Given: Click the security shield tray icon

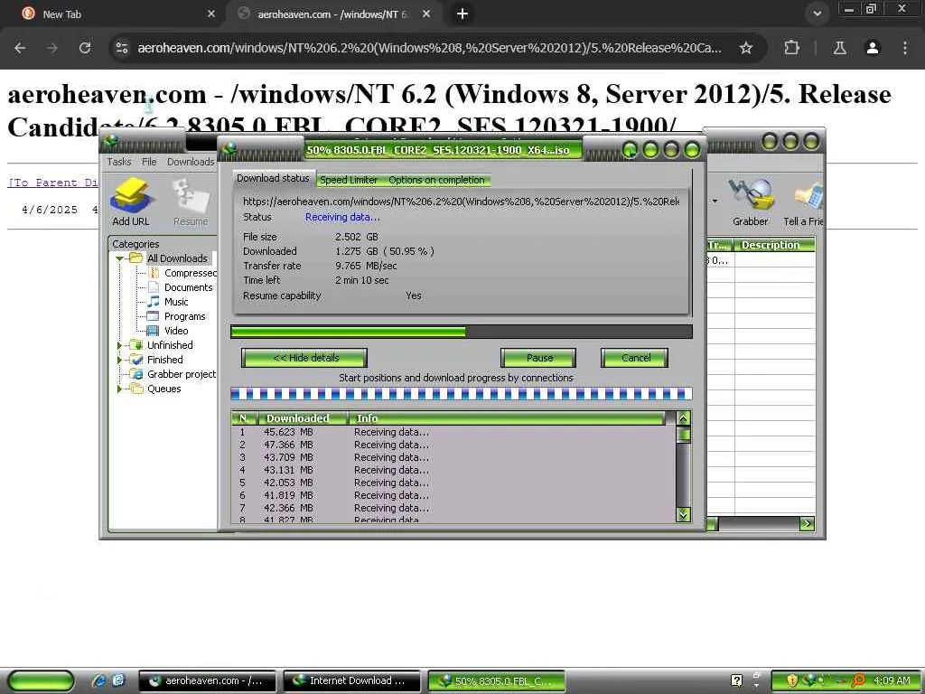Looking at the screenshot, I should (x=791, y=680).
